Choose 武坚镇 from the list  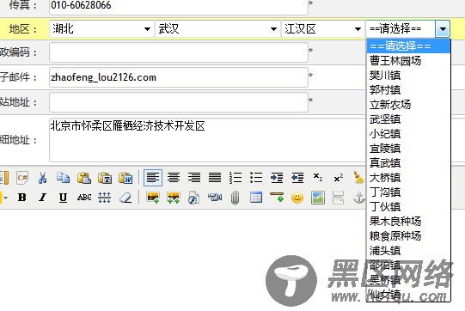pyautogui.click(x=408, y=119)
